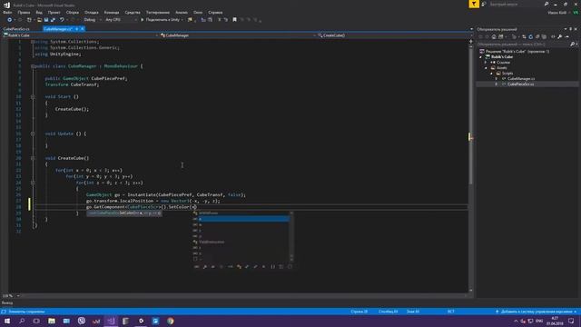Screen dimensions: 581x327
Task: Open the Файл menu
Action: [x=7, y=12]
